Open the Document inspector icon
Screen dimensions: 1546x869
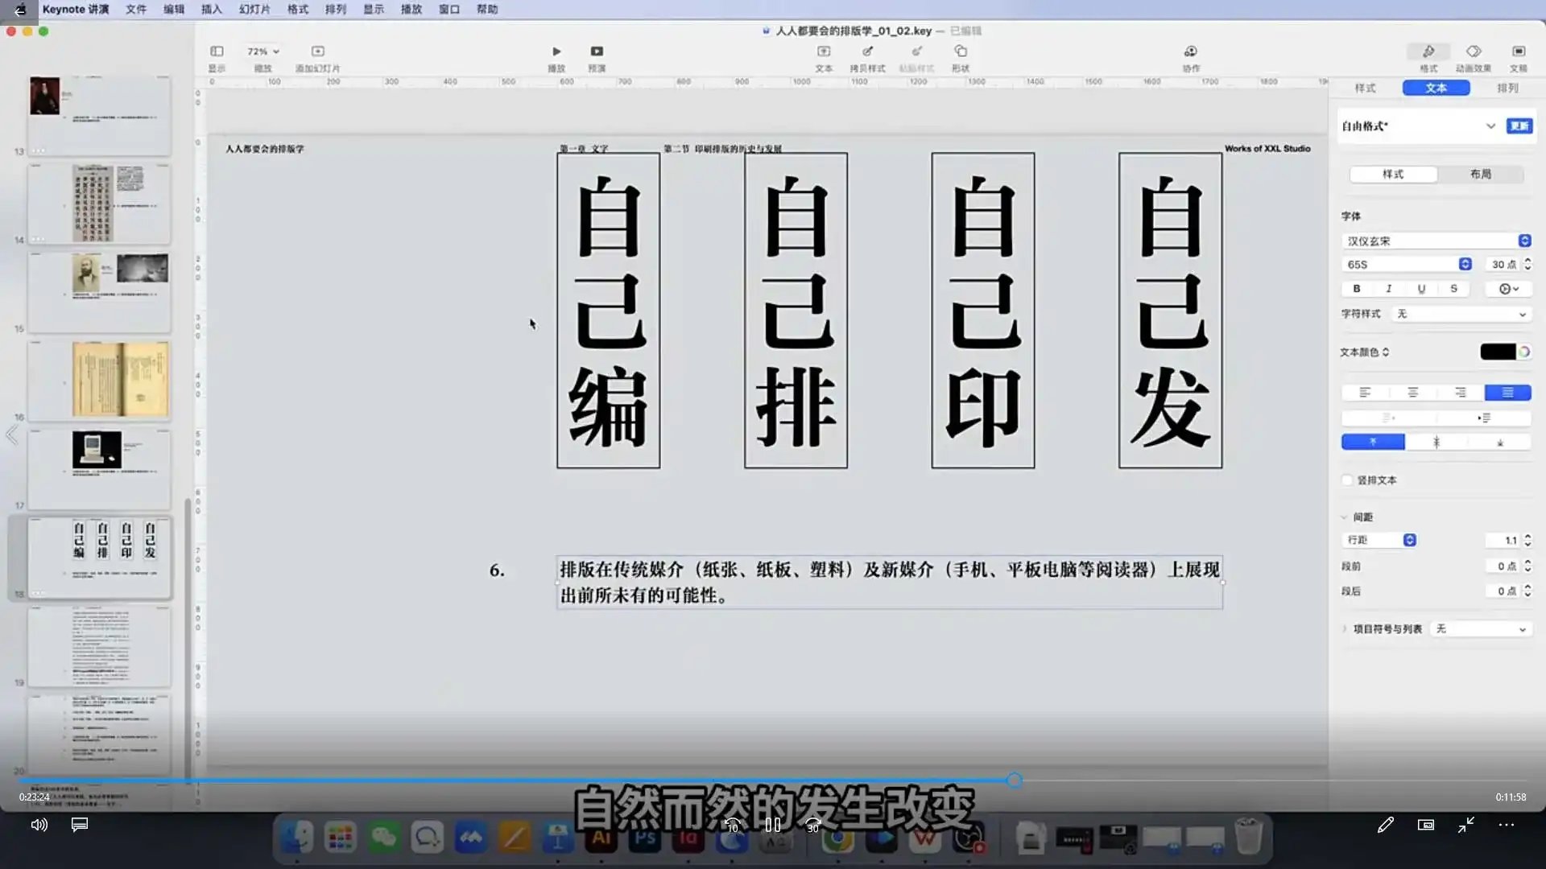click(1518, 51)
